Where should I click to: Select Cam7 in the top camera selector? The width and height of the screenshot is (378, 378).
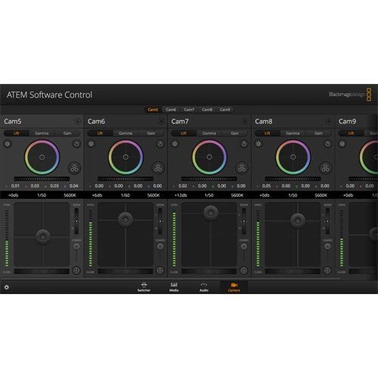[189, 110]
